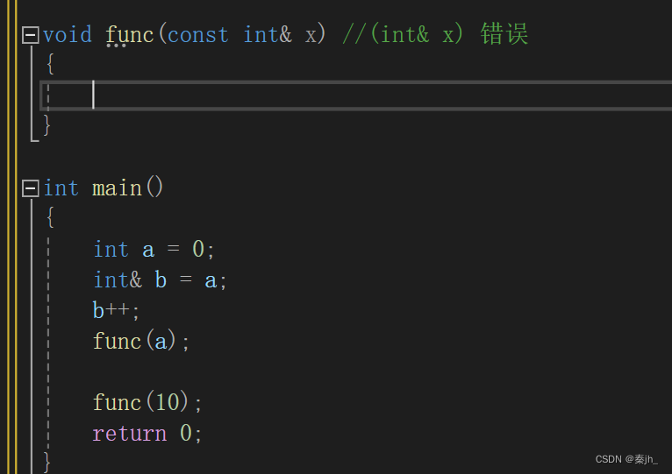
Task: Click the empty line inside func body
Action: [x=355, y=95]
